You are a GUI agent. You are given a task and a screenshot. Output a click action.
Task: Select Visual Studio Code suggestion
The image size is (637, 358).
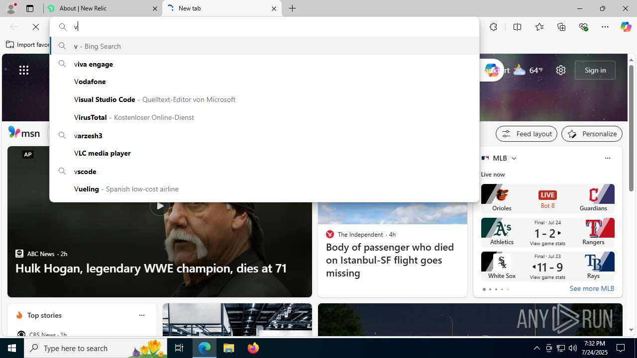pos(264,99)
